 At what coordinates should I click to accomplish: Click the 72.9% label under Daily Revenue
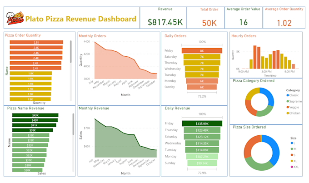202,173
